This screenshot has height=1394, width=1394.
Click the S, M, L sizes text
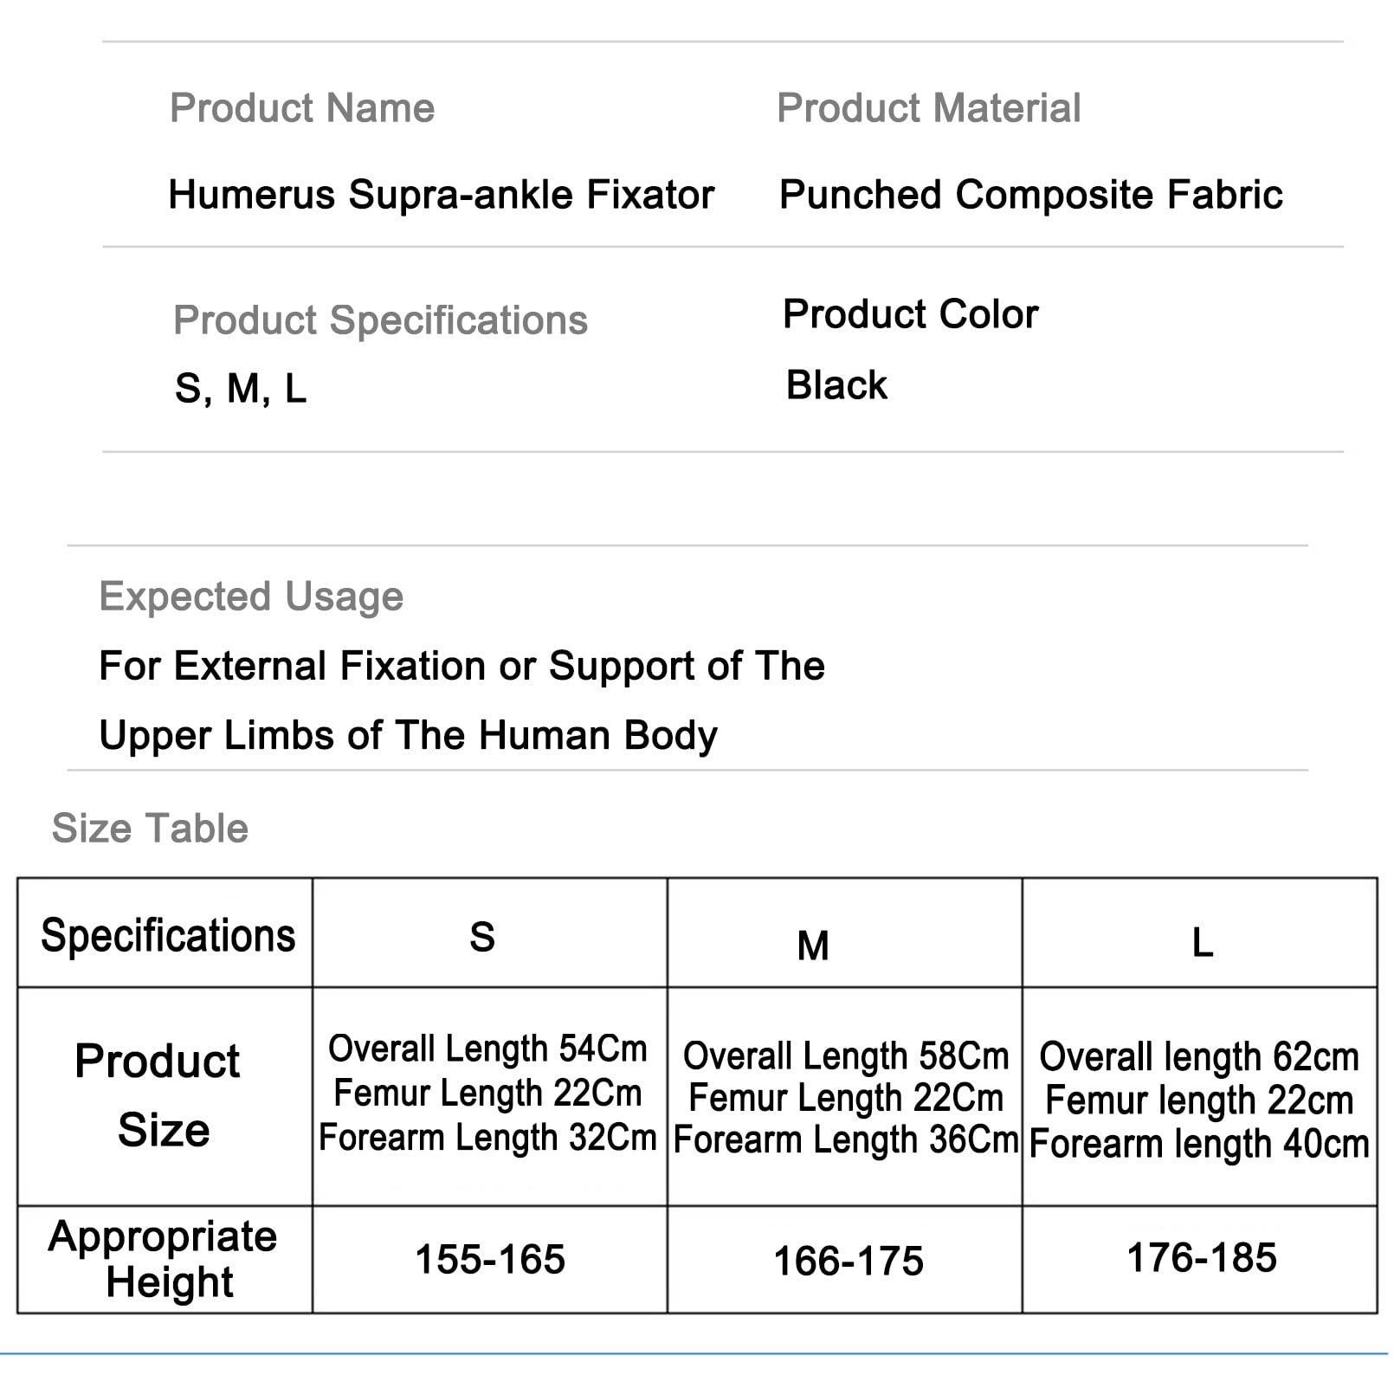pyautogui.click(x=241, y=388)
